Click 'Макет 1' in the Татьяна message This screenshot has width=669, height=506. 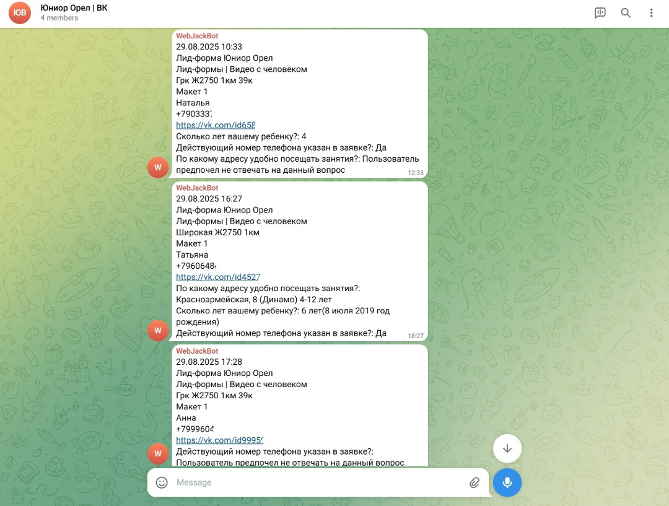point(191,243)
